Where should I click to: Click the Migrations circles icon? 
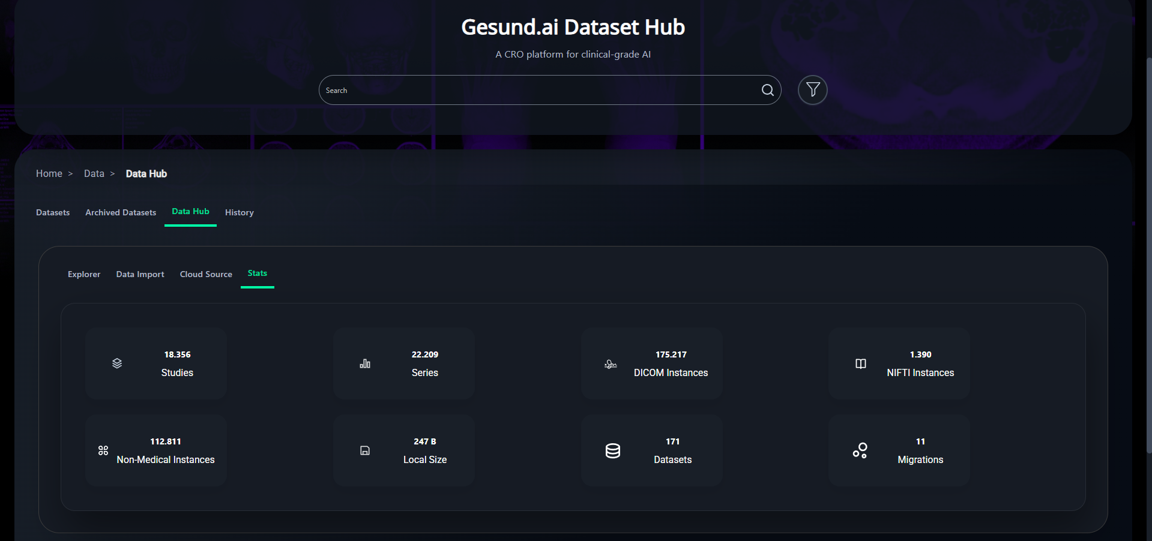(860, 450)
